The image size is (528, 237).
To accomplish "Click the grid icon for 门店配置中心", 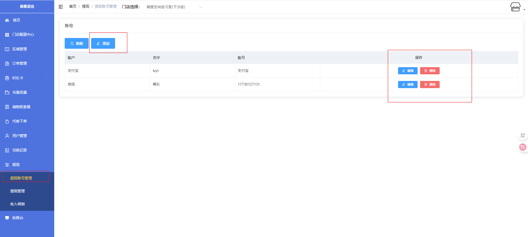I will (x=7, y=35).
